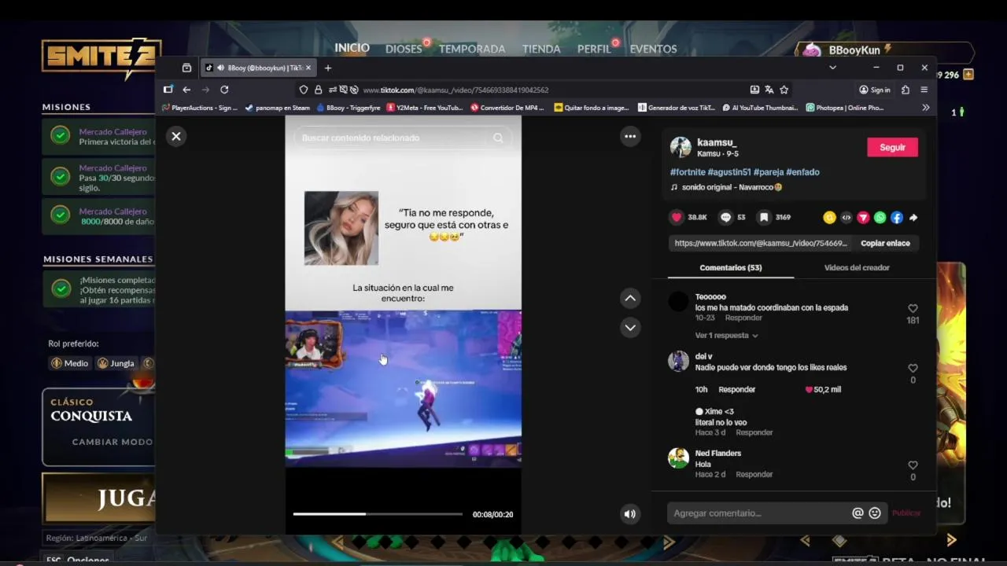Open comments via speech bubble icon 53
The height and width of the screenshot is (566, 1007).
(x=726, y=217)
